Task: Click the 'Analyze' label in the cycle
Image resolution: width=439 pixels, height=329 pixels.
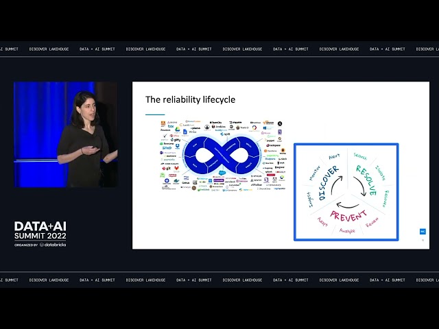Action: 347,231
